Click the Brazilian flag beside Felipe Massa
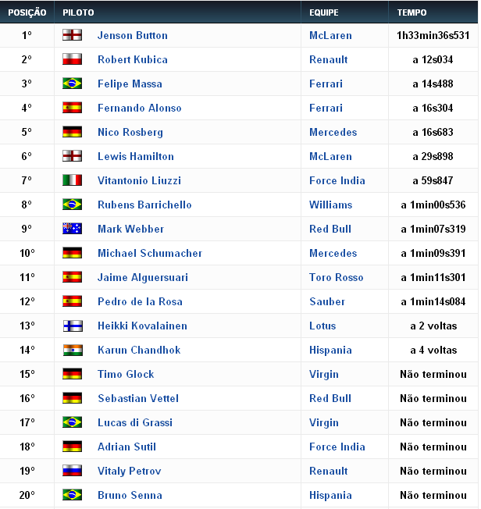Viewport: 481px width, 509px height. point(72,84)
